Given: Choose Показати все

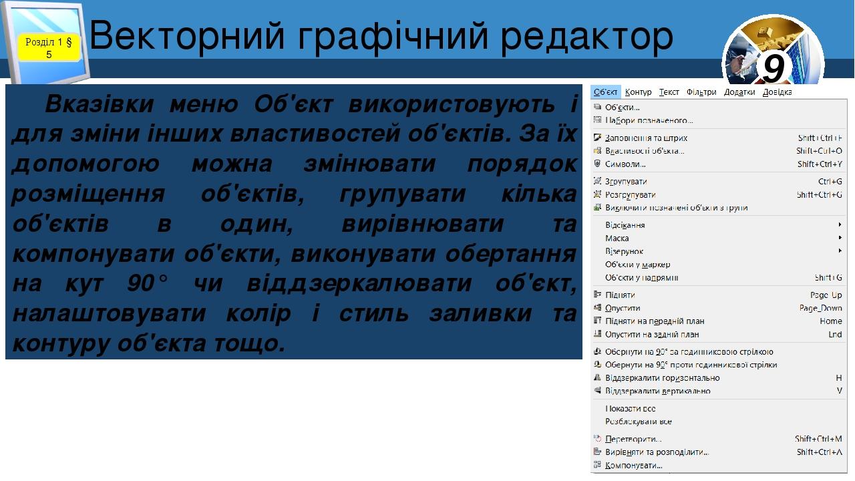Looking at the screenshot, I should point(630,408).
